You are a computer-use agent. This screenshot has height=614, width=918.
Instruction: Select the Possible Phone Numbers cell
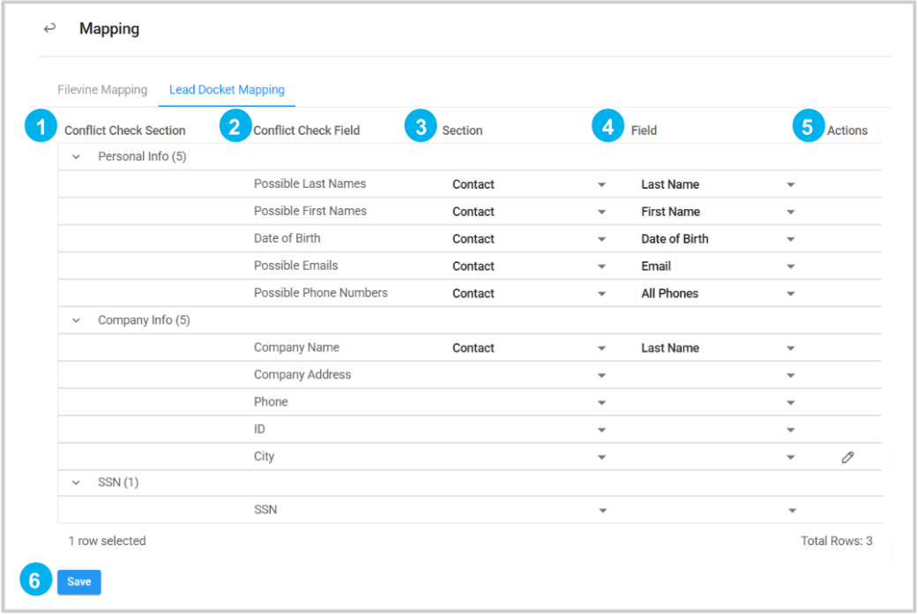pyautogui.click(x=321, y=293)
